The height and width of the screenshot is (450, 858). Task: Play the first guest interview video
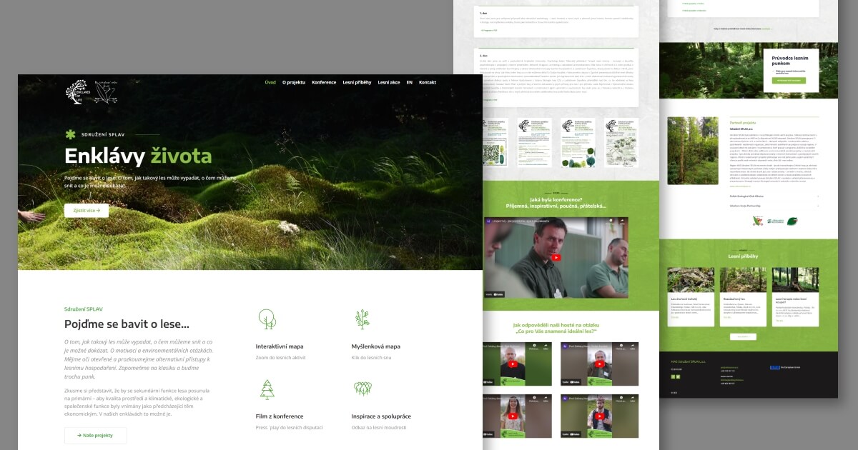click(x=513, y=364)
